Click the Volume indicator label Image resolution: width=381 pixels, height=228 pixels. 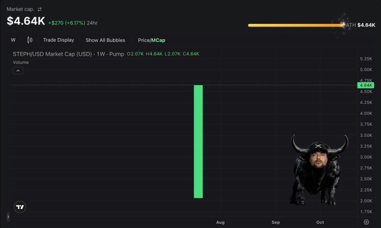coord(21,63)
